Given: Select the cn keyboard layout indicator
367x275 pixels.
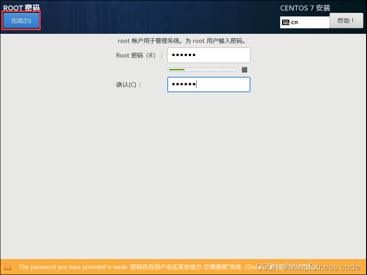Looking at the screenshot, I should [294, 22].
